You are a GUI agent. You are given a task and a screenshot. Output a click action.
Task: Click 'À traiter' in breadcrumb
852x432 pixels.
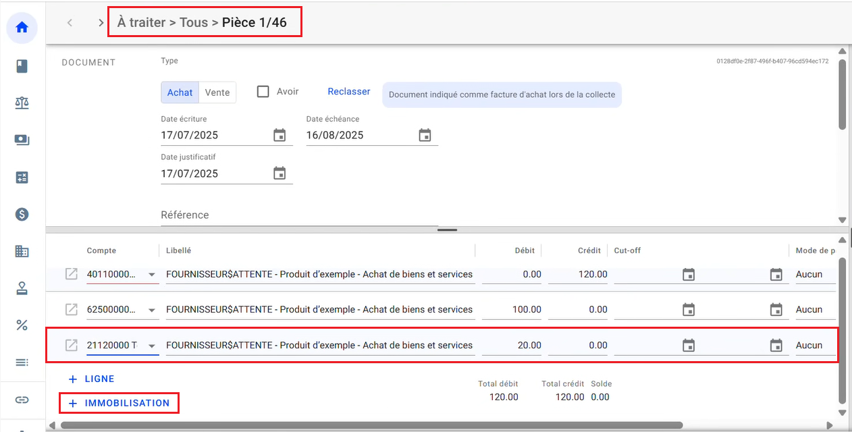(x=141, y=22)
